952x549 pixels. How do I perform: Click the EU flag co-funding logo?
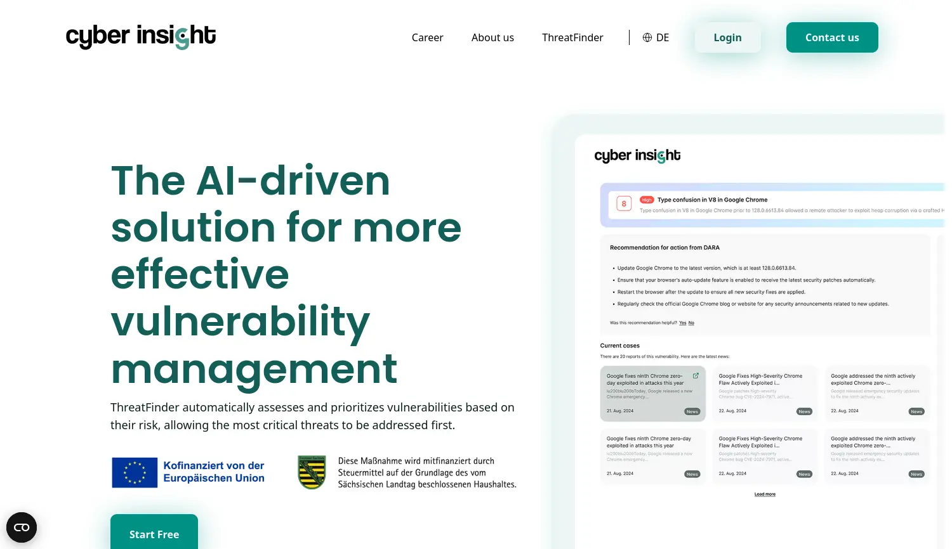tap(134, 472)
